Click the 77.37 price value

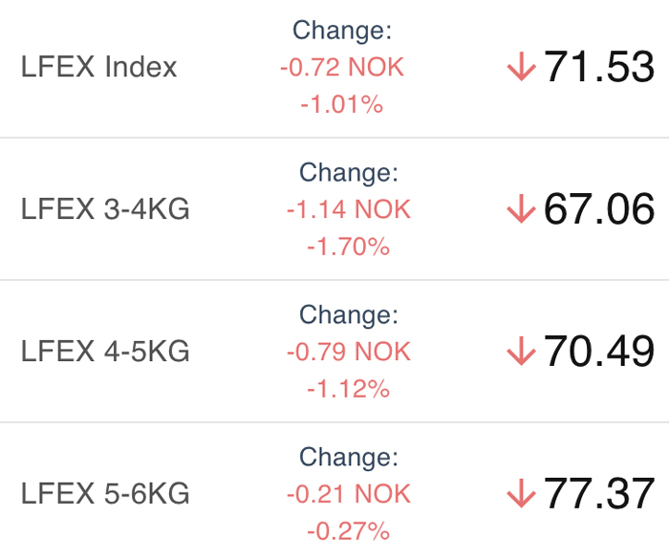598,493
